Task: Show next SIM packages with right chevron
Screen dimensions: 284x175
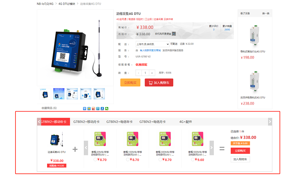Action: (211, 148)
